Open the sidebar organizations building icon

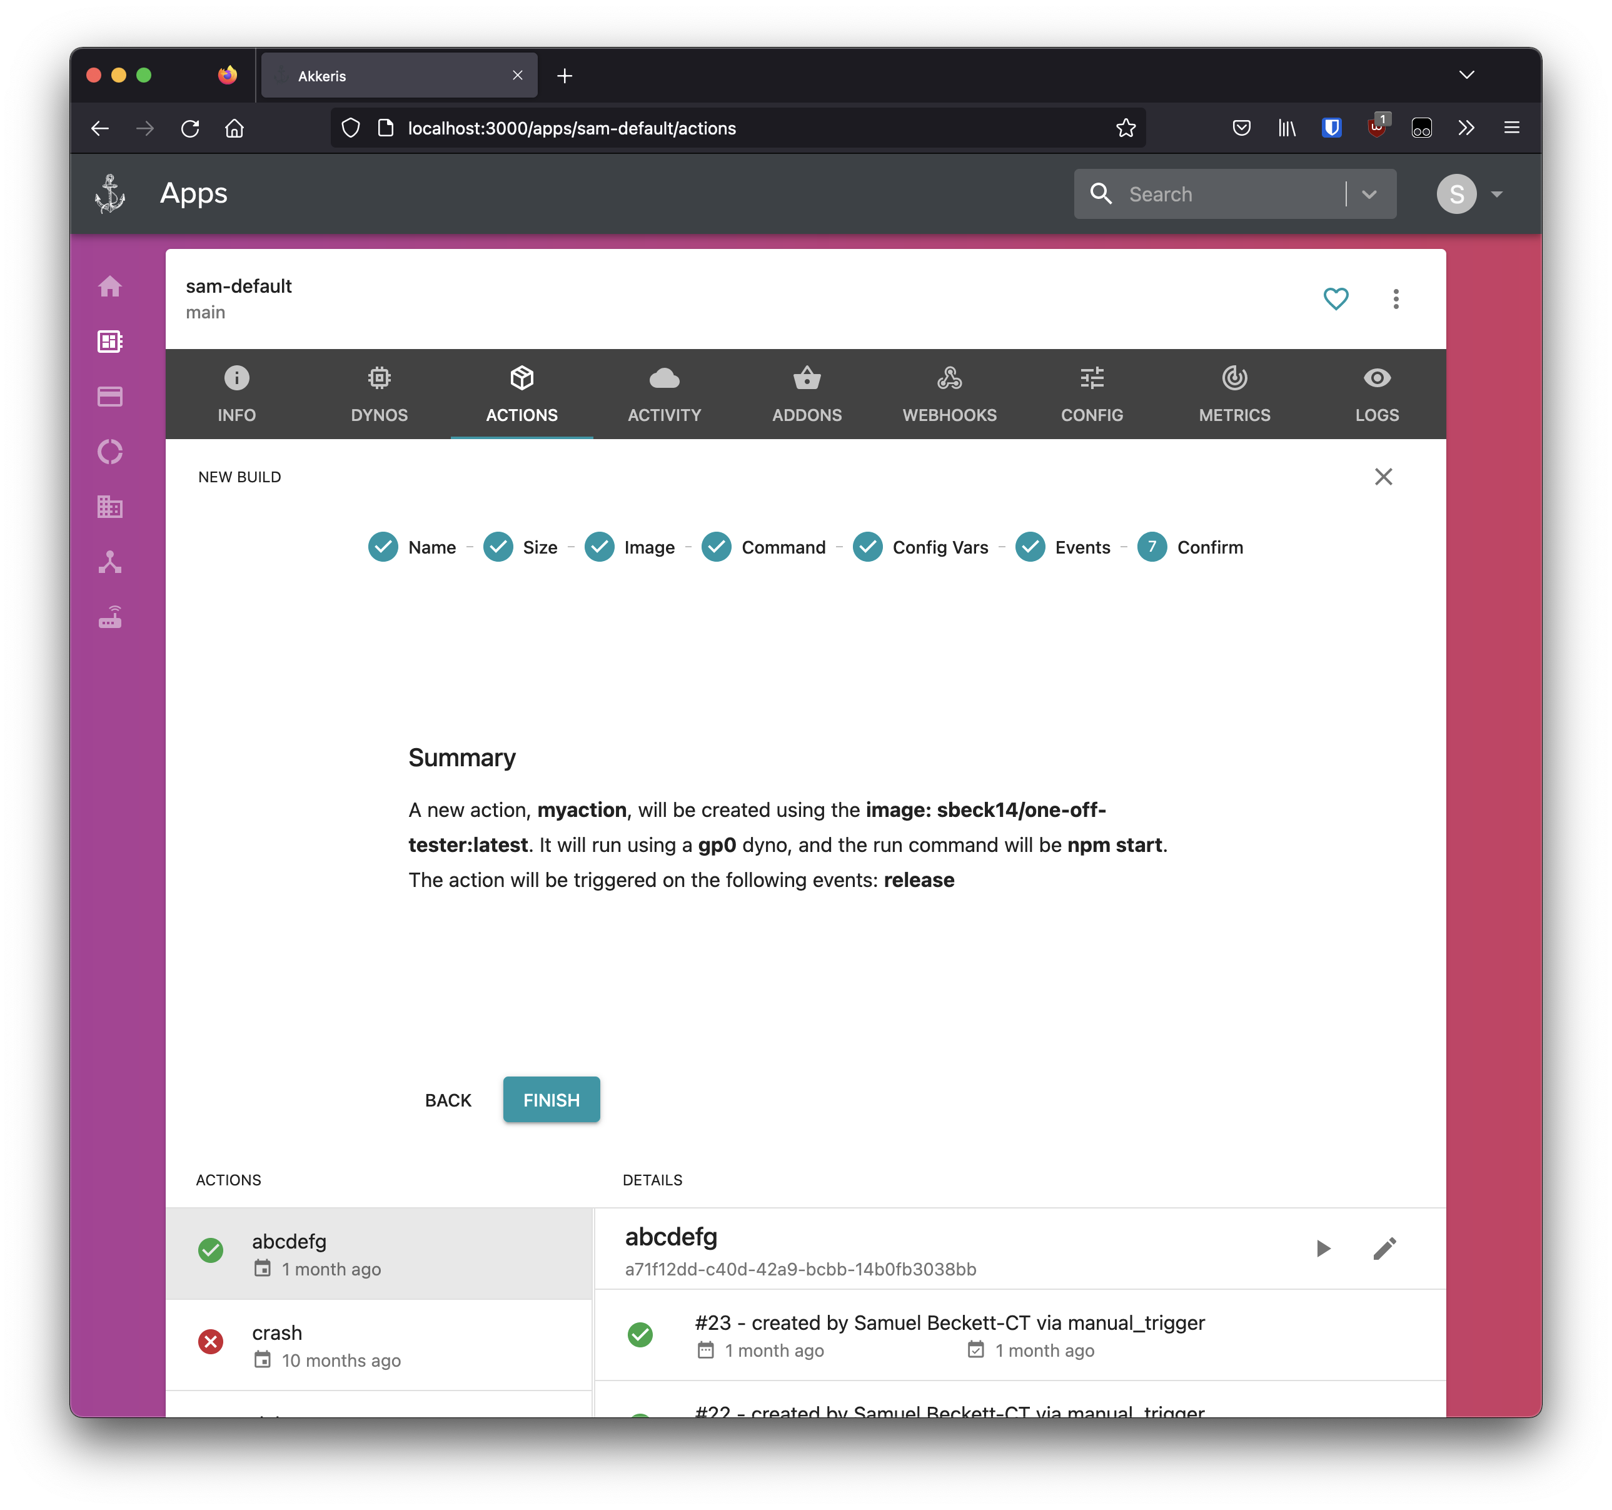click(x=110, y=507)
